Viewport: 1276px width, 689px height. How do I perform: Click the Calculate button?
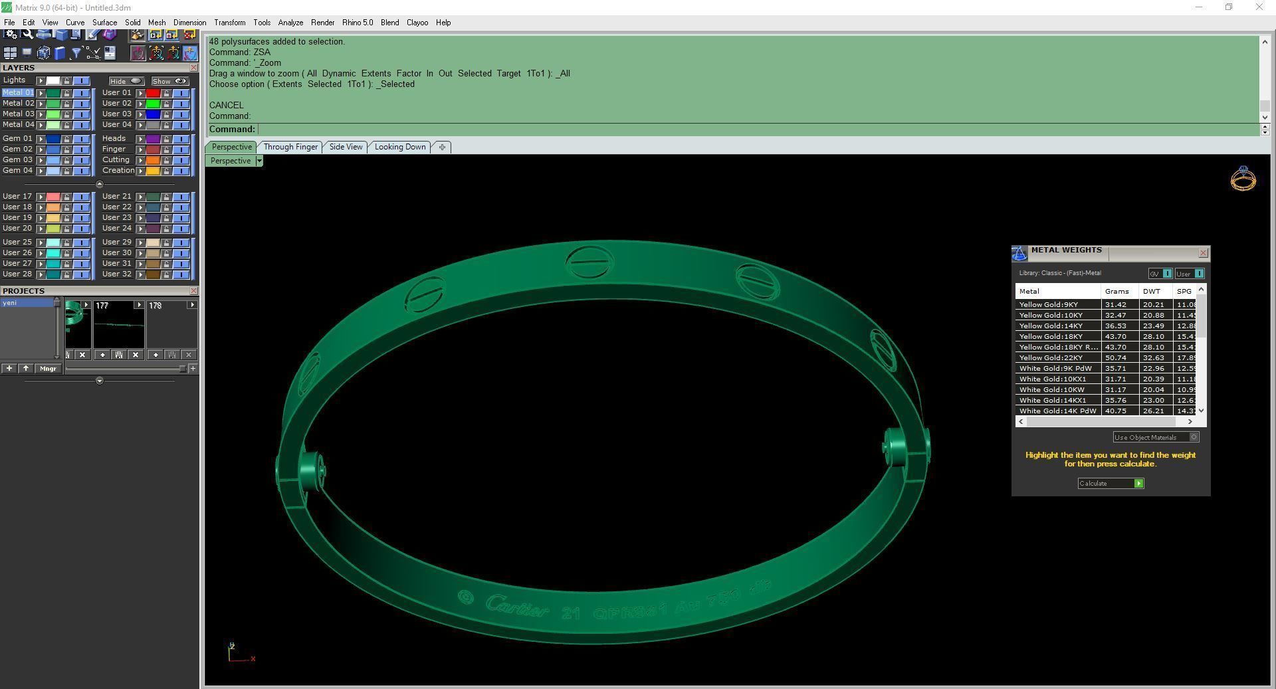[x=1111, y=483]
